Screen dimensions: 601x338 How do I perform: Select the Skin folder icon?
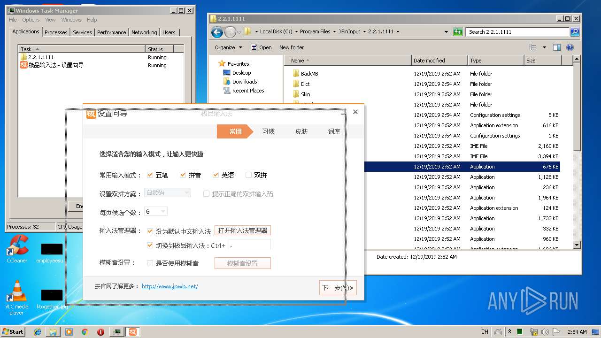pos(296,94)
